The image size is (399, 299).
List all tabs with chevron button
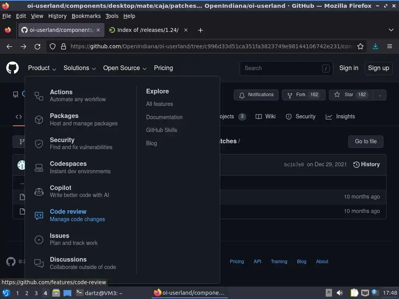[x=391, y=30]
